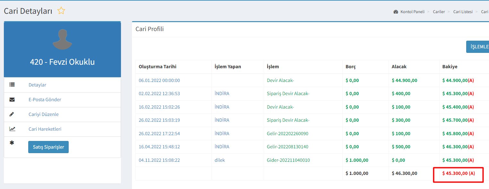Click the chart icon for Cari Hareketleri
489x189 pixels.
12,129
